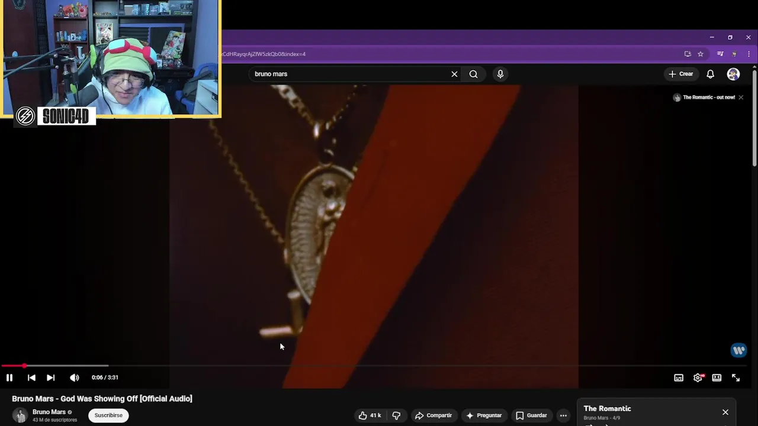Open the player settings gear
The image size is (758, 426).
698,377
